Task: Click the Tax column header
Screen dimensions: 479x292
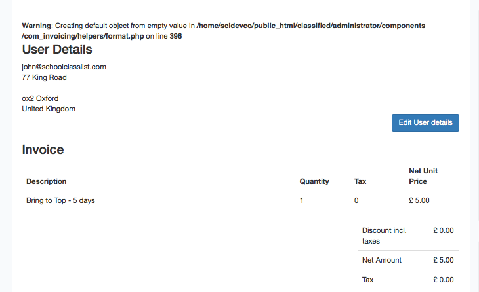Action: [360, 181]
